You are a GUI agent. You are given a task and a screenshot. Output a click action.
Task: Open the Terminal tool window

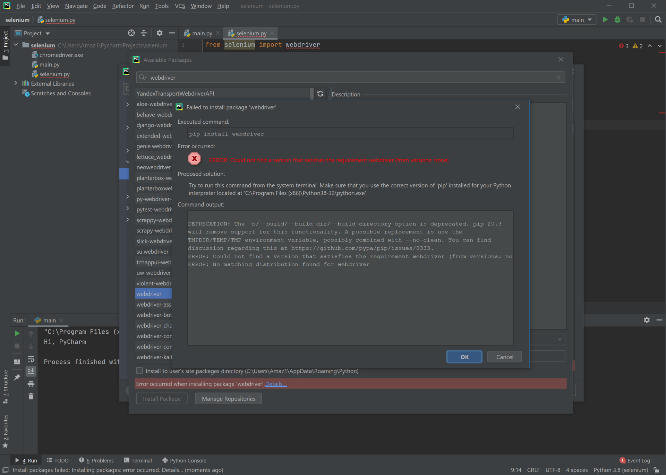pos(138,460)
